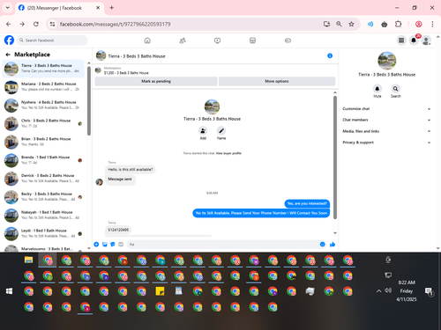Click Mark as pending button
This screenshot has width=441, height=330.
[156, 81]
